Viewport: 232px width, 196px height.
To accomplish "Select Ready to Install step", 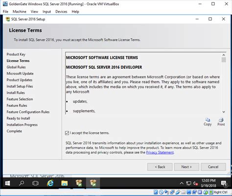I will tap(18, 118).
